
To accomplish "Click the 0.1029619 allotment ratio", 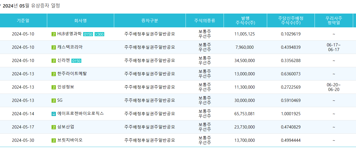I will pyautogui.click(x=291, y=34).
